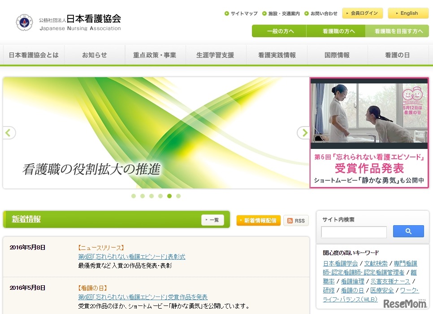This screenshot has width=433, height=314.
Task: Select the first carousel indicator dot
Action: pos(134,196)
